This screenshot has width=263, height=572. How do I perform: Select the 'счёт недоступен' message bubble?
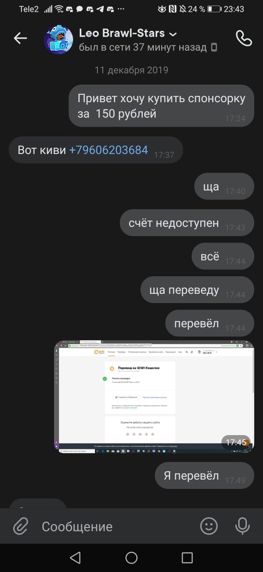click(187, 223)
